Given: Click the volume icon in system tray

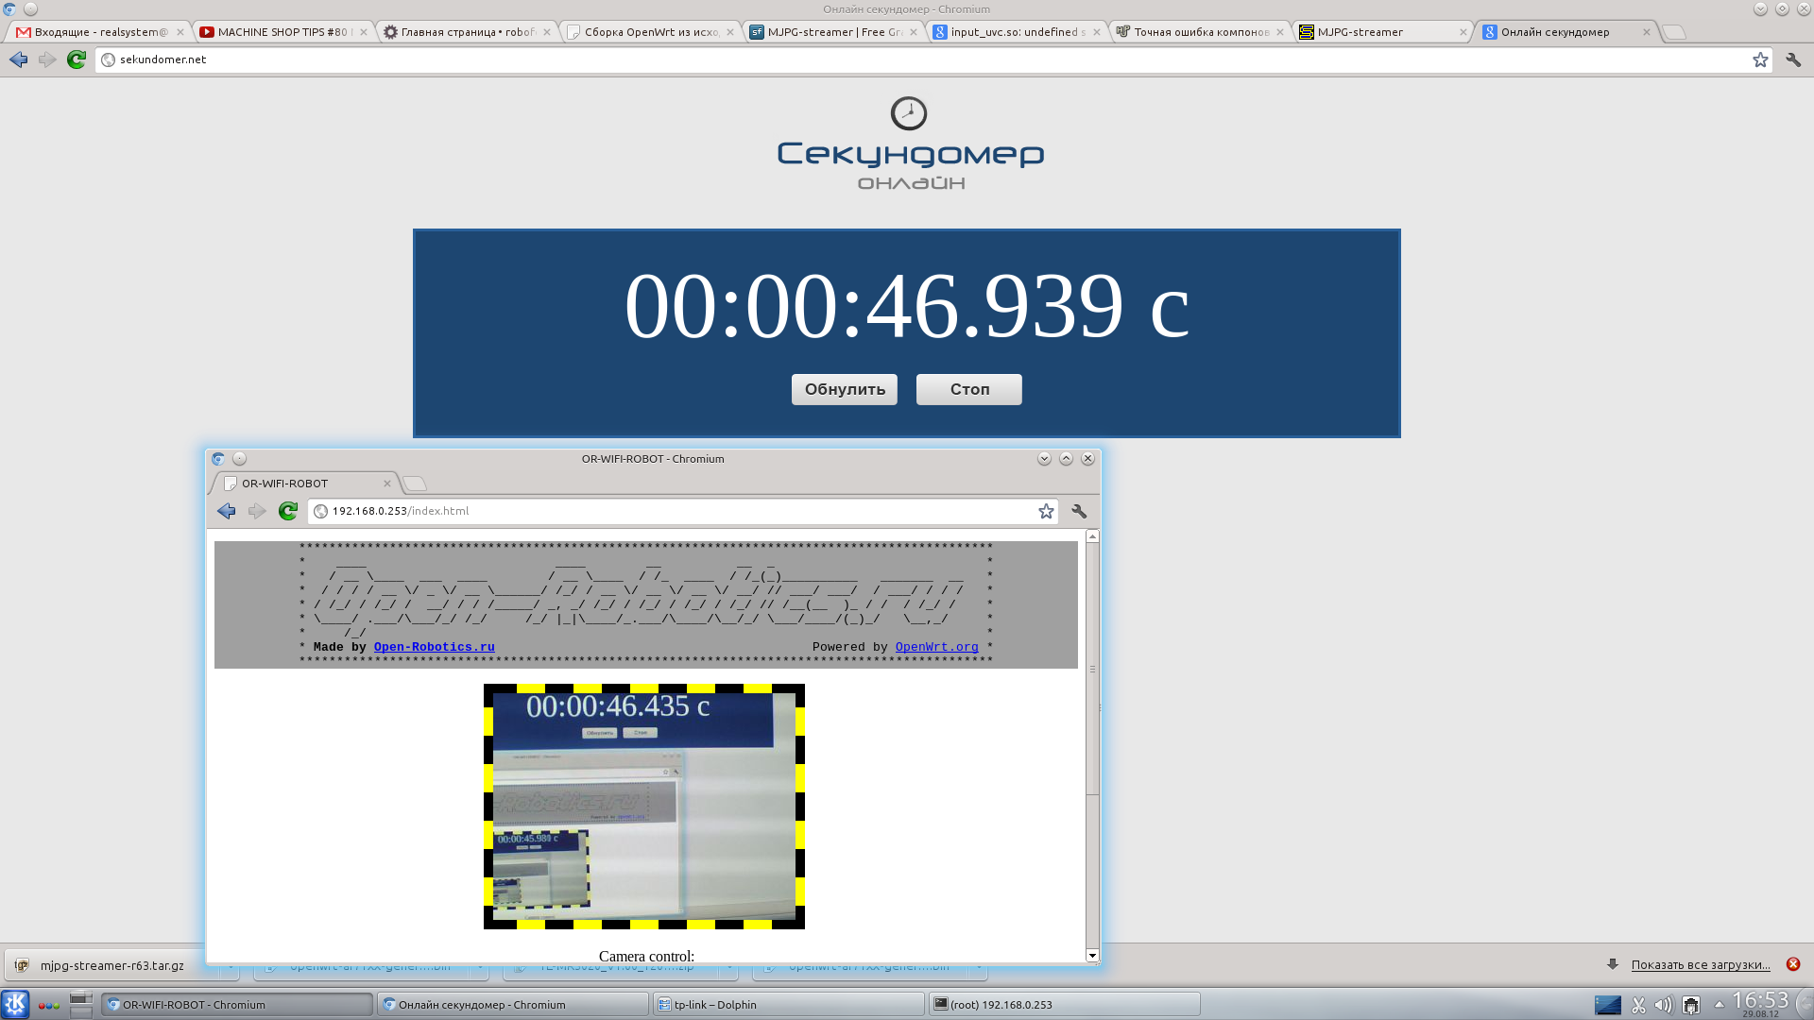Looking at the screenshot, I should coord(1663,1005).
